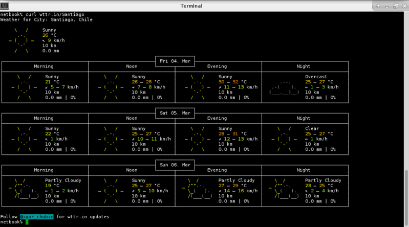Click the vertical scrollbar thumb
Image resolution: width=409 pixels, height=227 pixels.
click(x=406, y=198)
